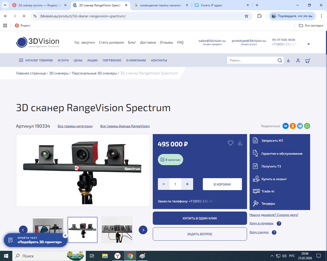Follow Все товары бренда RangeVision link
This screenshot has width=327, height=261.
click(125, 126)
